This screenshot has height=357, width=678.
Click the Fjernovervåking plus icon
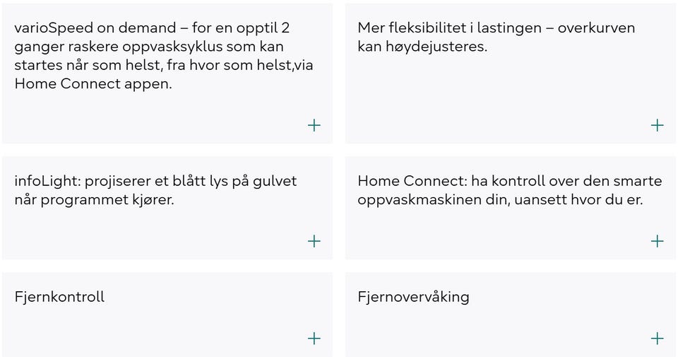[x=658, y=338]
